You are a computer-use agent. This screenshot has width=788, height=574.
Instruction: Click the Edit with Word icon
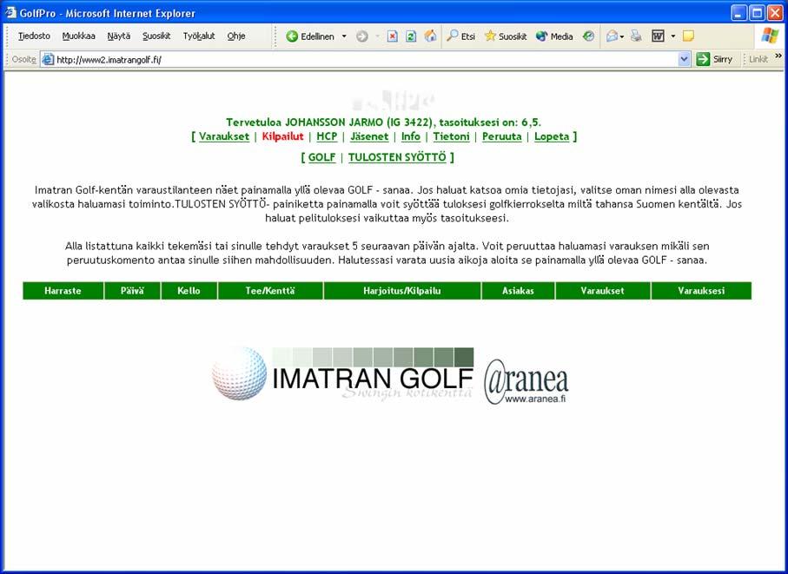pyautogui.click(x=658, y=36)
